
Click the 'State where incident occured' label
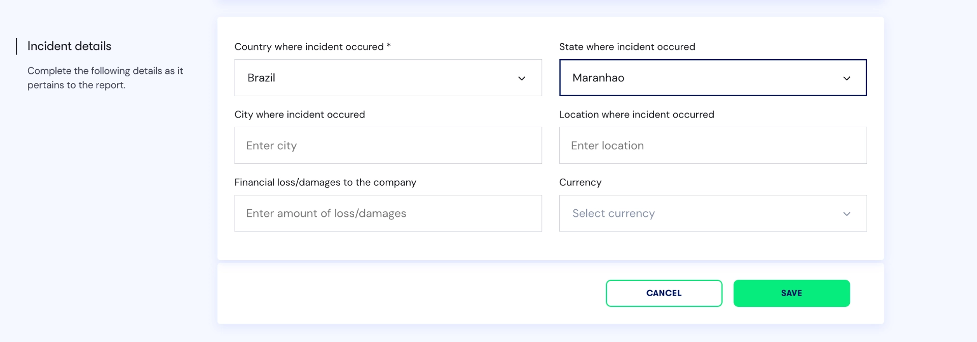click(627, 47)
